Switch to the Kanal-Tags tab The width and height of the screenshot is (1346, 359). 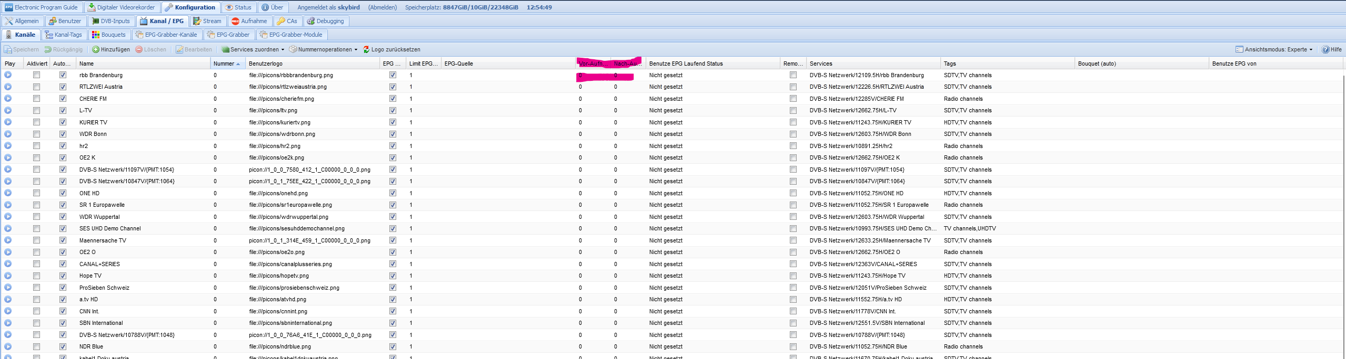pyautogui.click(x=64, y=35)
